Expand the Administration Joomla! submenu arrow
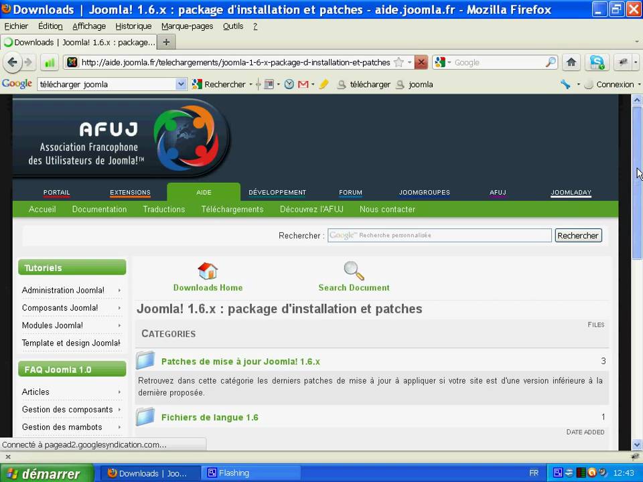 pos(119,290)
